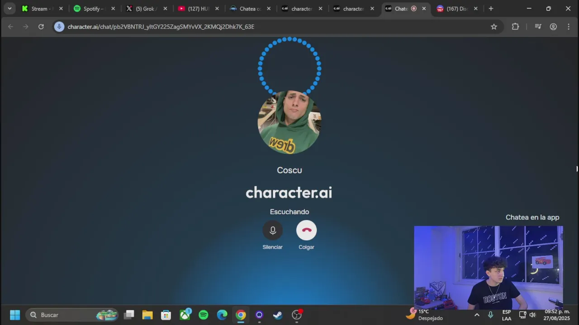The width and height of the screenshot is (579, 325).
Task: Click the Escuchando status text
Action: tap(289, 212)
